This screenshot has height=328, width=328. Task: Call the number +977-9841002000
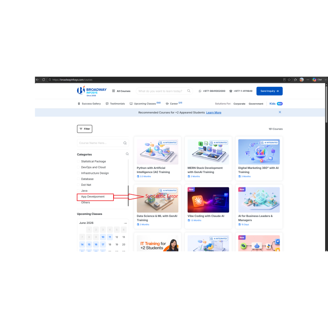click(214, 91)
